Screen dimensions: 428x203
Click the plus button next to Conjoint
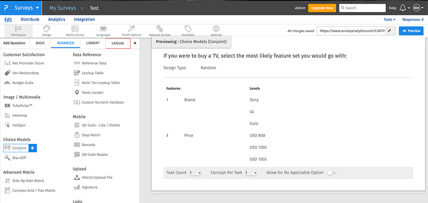click(33, 148)
